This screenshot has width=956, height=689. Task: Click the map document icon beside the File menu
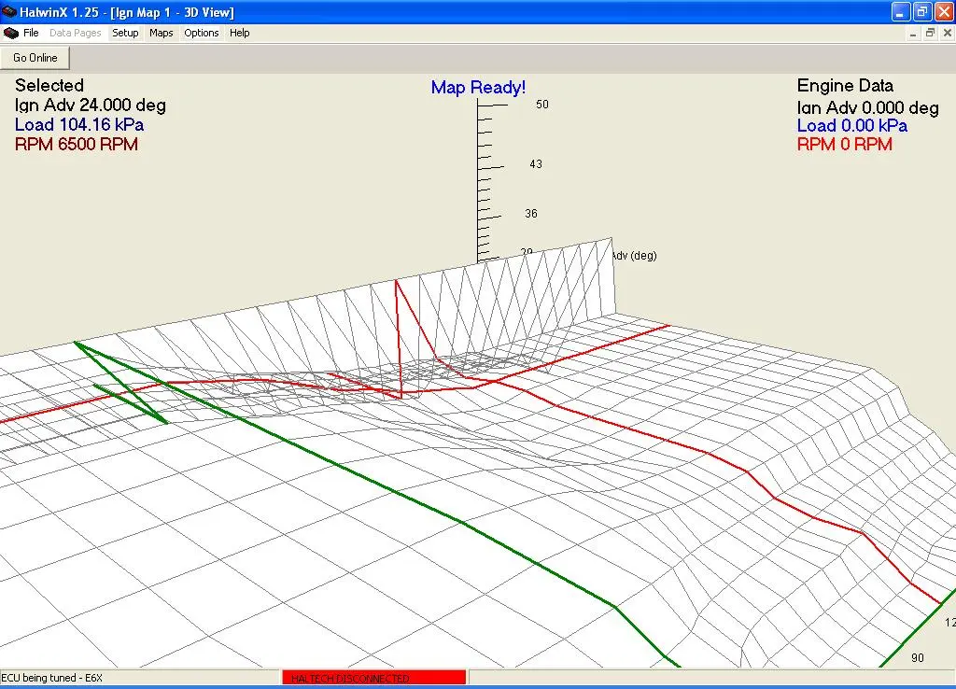tap(10, 33)
